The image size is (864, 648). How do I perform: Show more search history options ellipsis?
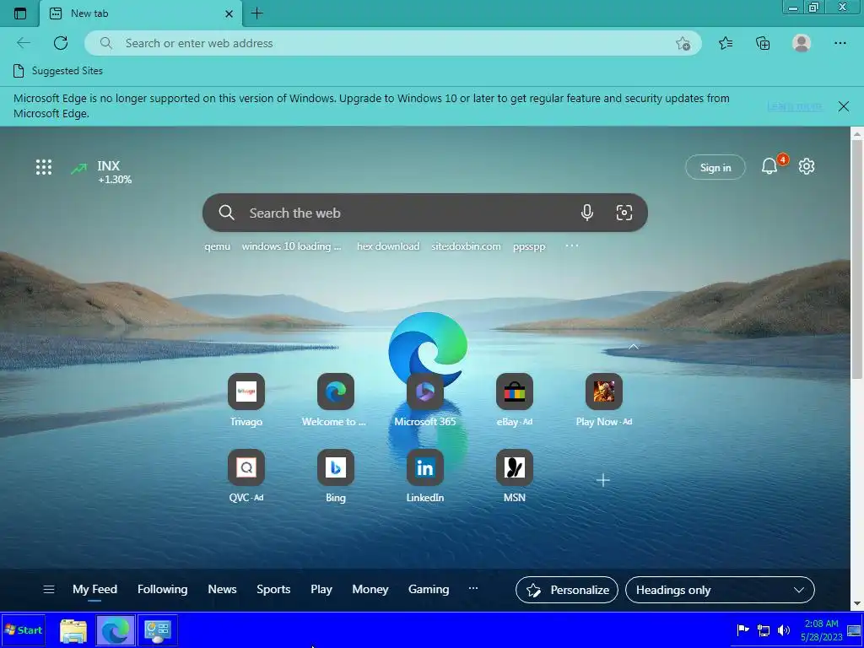(x=572, y=246)
